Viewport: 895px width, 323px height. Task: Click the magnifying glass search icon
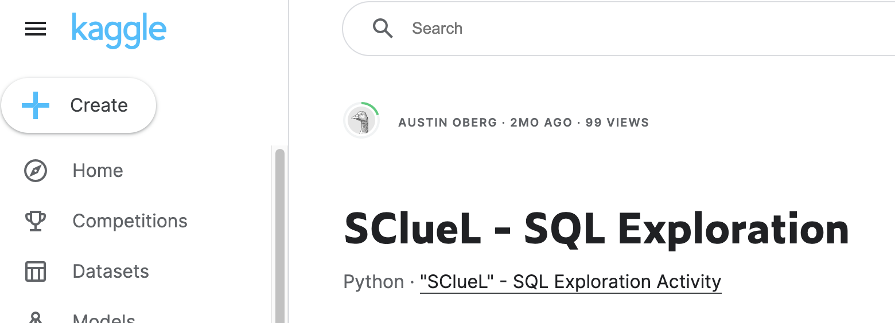(383, 28)
